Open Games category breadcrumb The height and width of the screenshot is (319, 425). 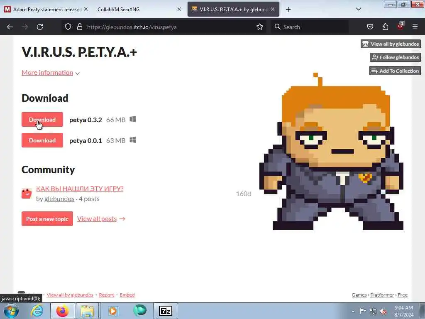[359, 295]
